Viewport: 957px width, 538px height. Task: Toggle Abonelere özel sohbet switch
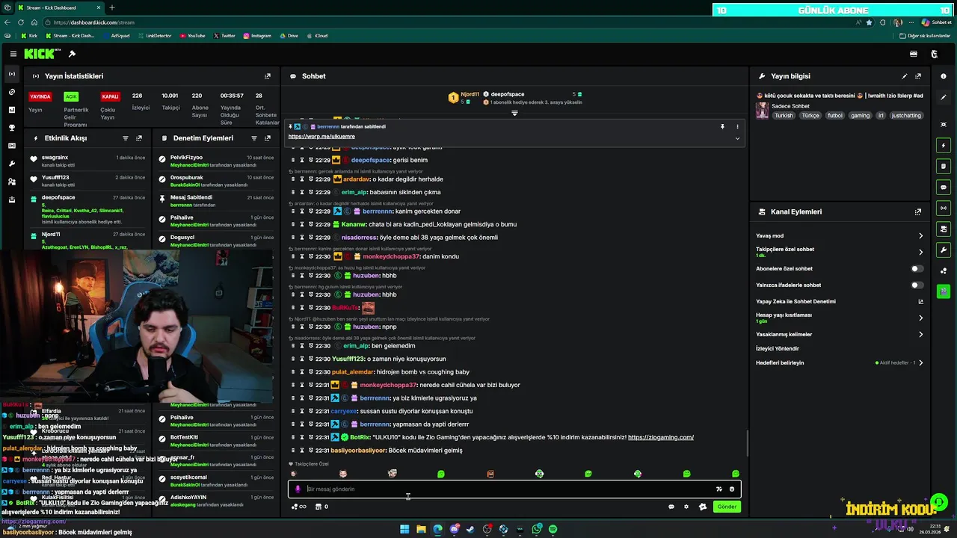[917, 268]
